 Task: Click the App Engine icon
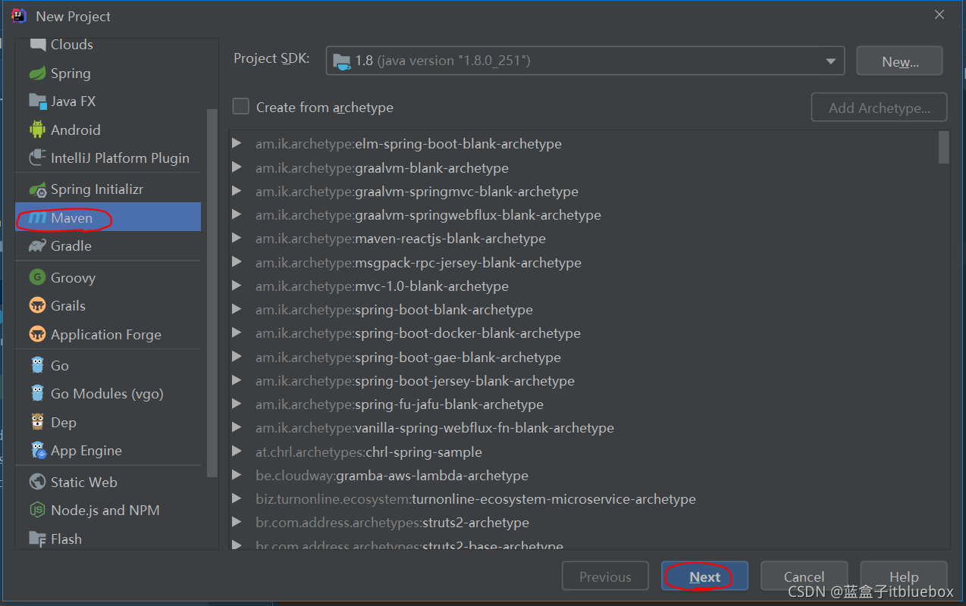(37, 451)
